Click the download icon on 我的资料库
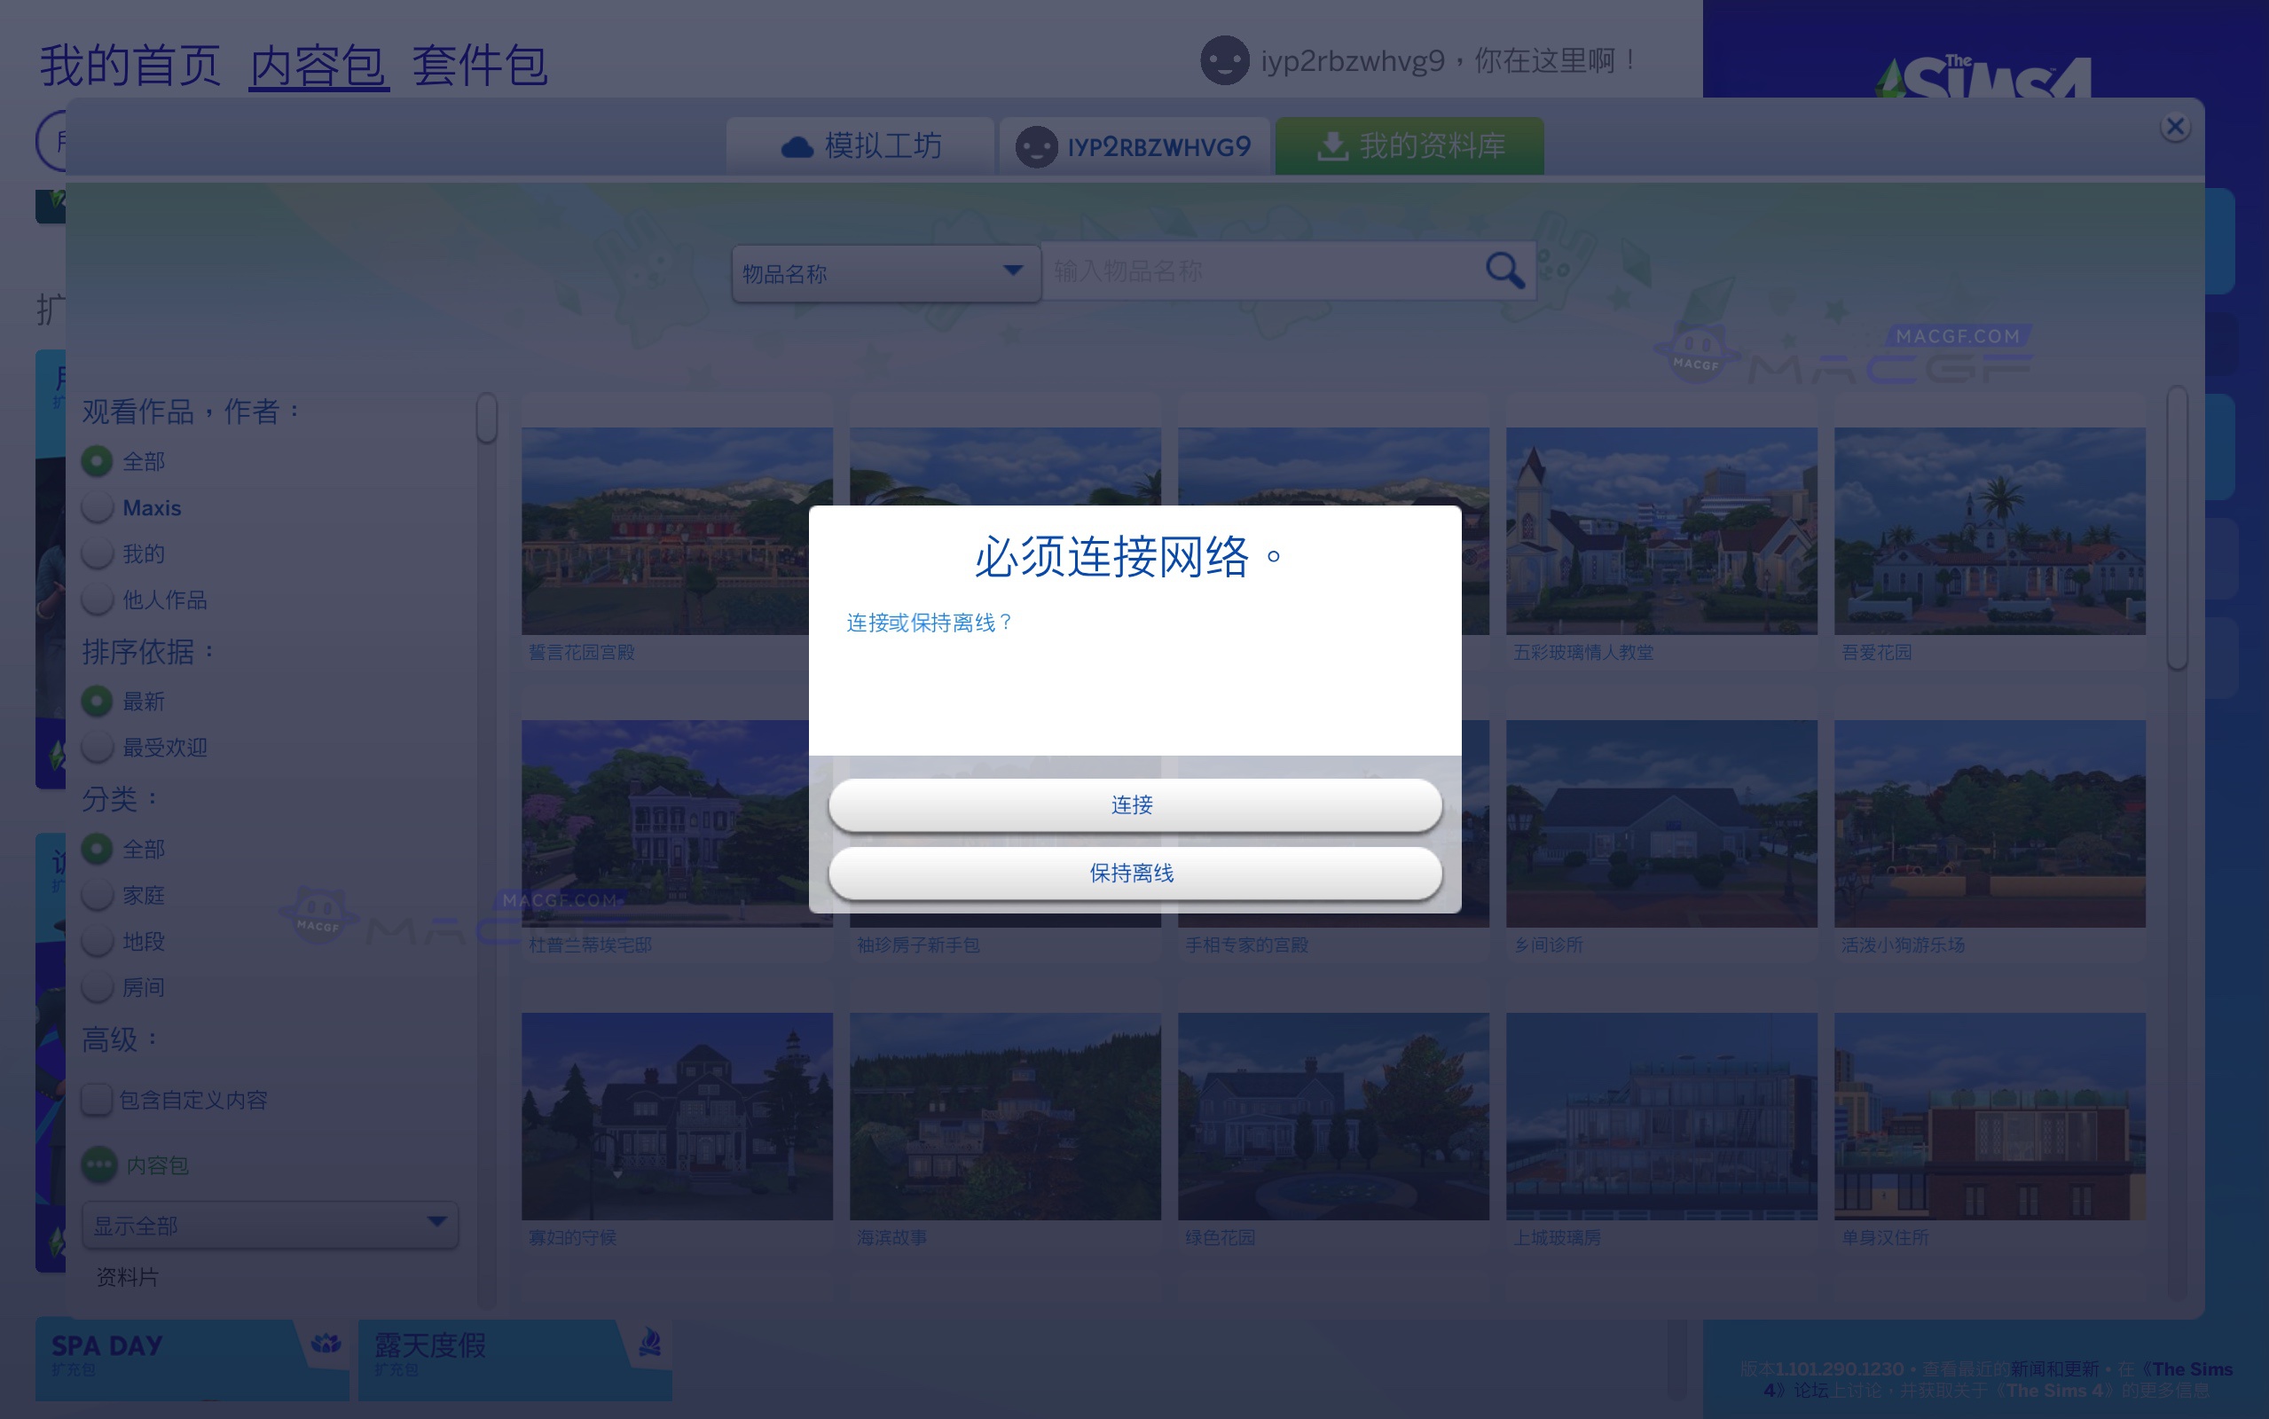Viewport: 2269px width, 1419px height. (x=1332, y=144)
